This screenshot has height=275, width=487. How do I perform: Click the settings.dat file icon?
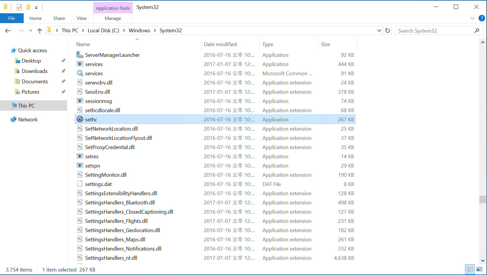(80, 184)
